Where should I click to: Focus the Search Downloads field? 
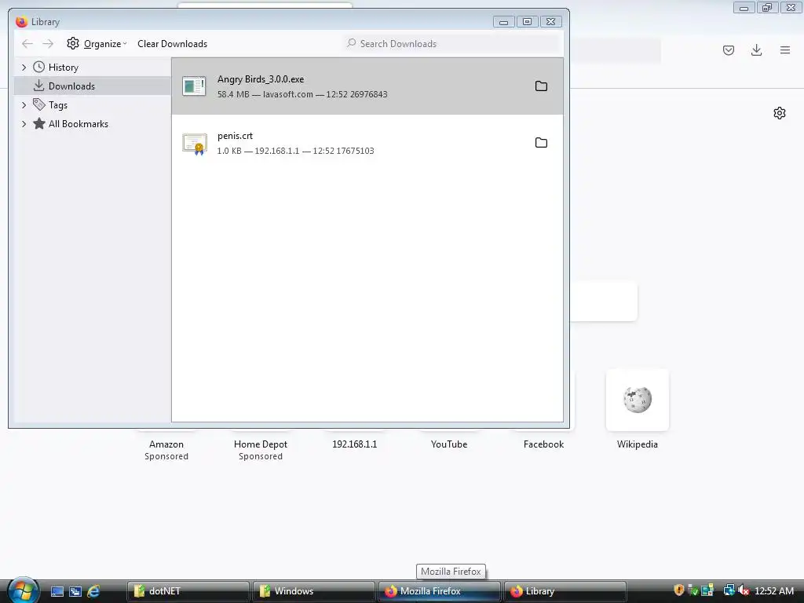453,44
